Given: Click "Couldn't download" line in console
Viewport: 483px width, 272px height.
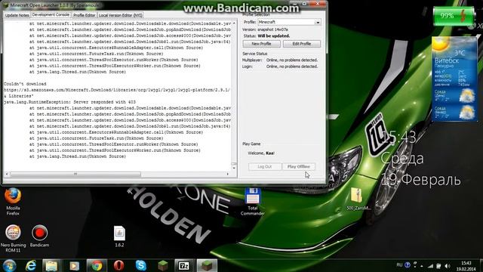Looking at the screenshot, I should 25,84.
